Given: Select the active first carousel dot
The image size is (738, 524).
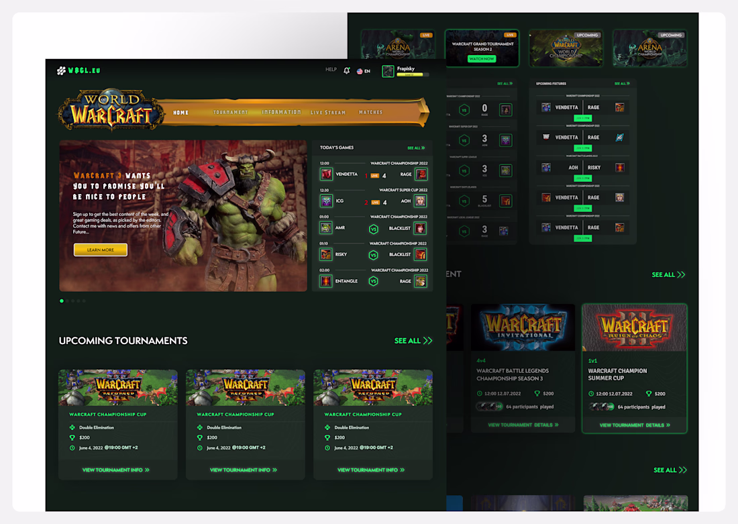Looking at the screenshot, I should pyautogui.click(x=62, y=301).
